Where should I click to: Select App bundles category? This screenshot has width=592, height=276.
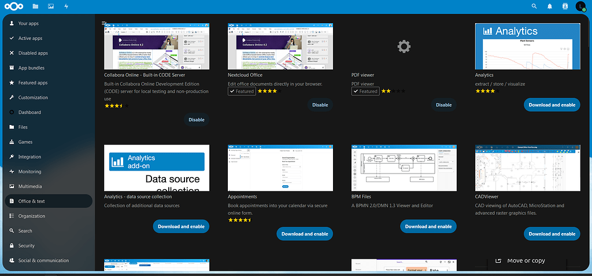(x=49, y=68)
